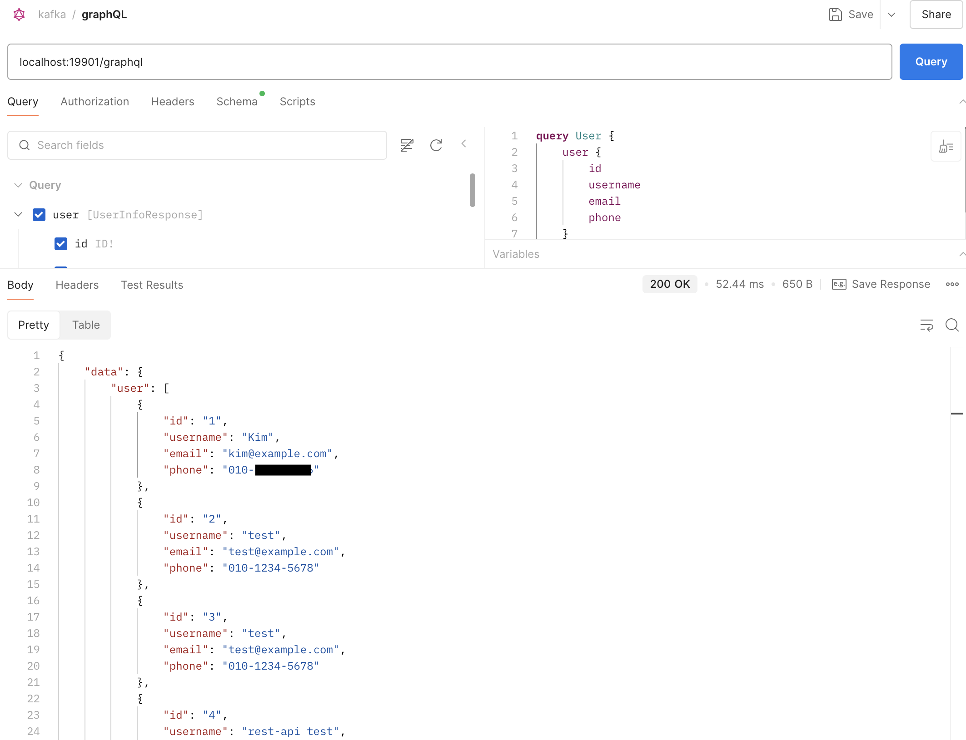
Task: Open search in response body
Action: [952, 325]
